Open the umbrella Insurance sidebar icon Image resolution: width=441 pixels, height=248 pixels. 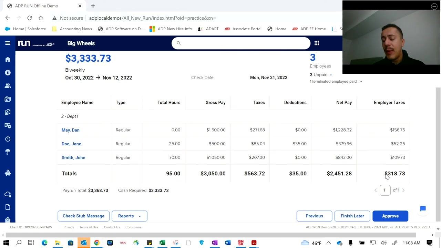click(x=8, y=152)
